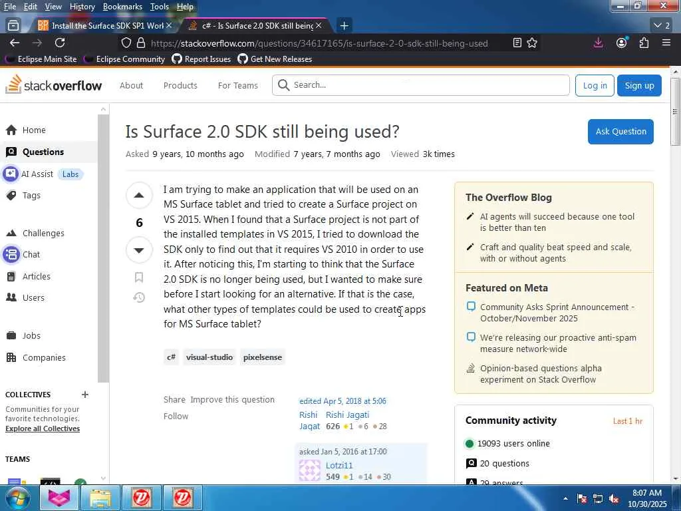
Task: Open the Downloads arrow icon
Action: tap(599, 43)
